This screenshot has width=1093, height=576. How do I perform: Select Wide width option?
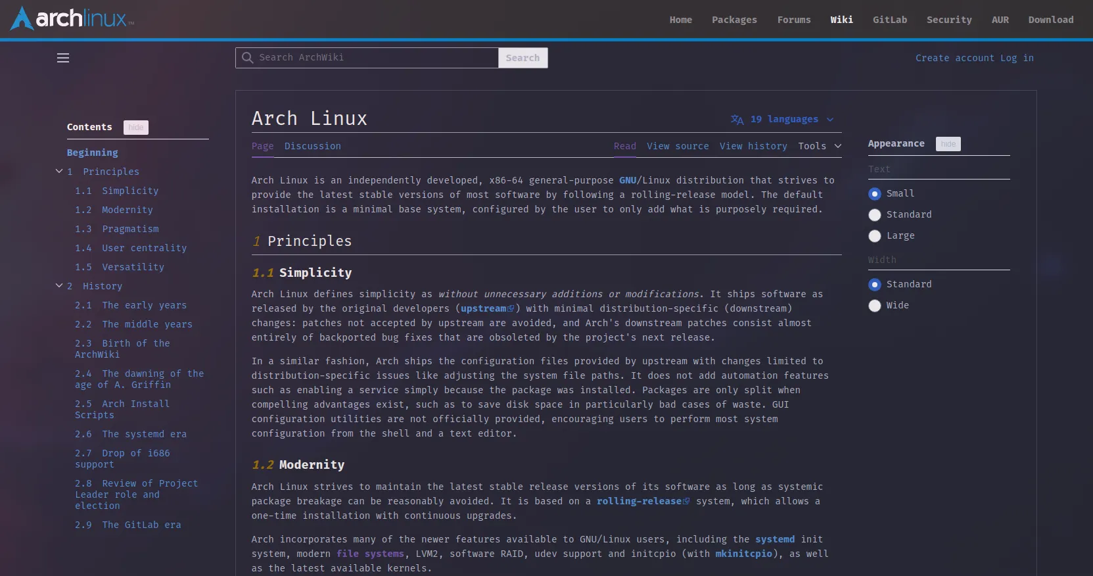tap(875, 306)
